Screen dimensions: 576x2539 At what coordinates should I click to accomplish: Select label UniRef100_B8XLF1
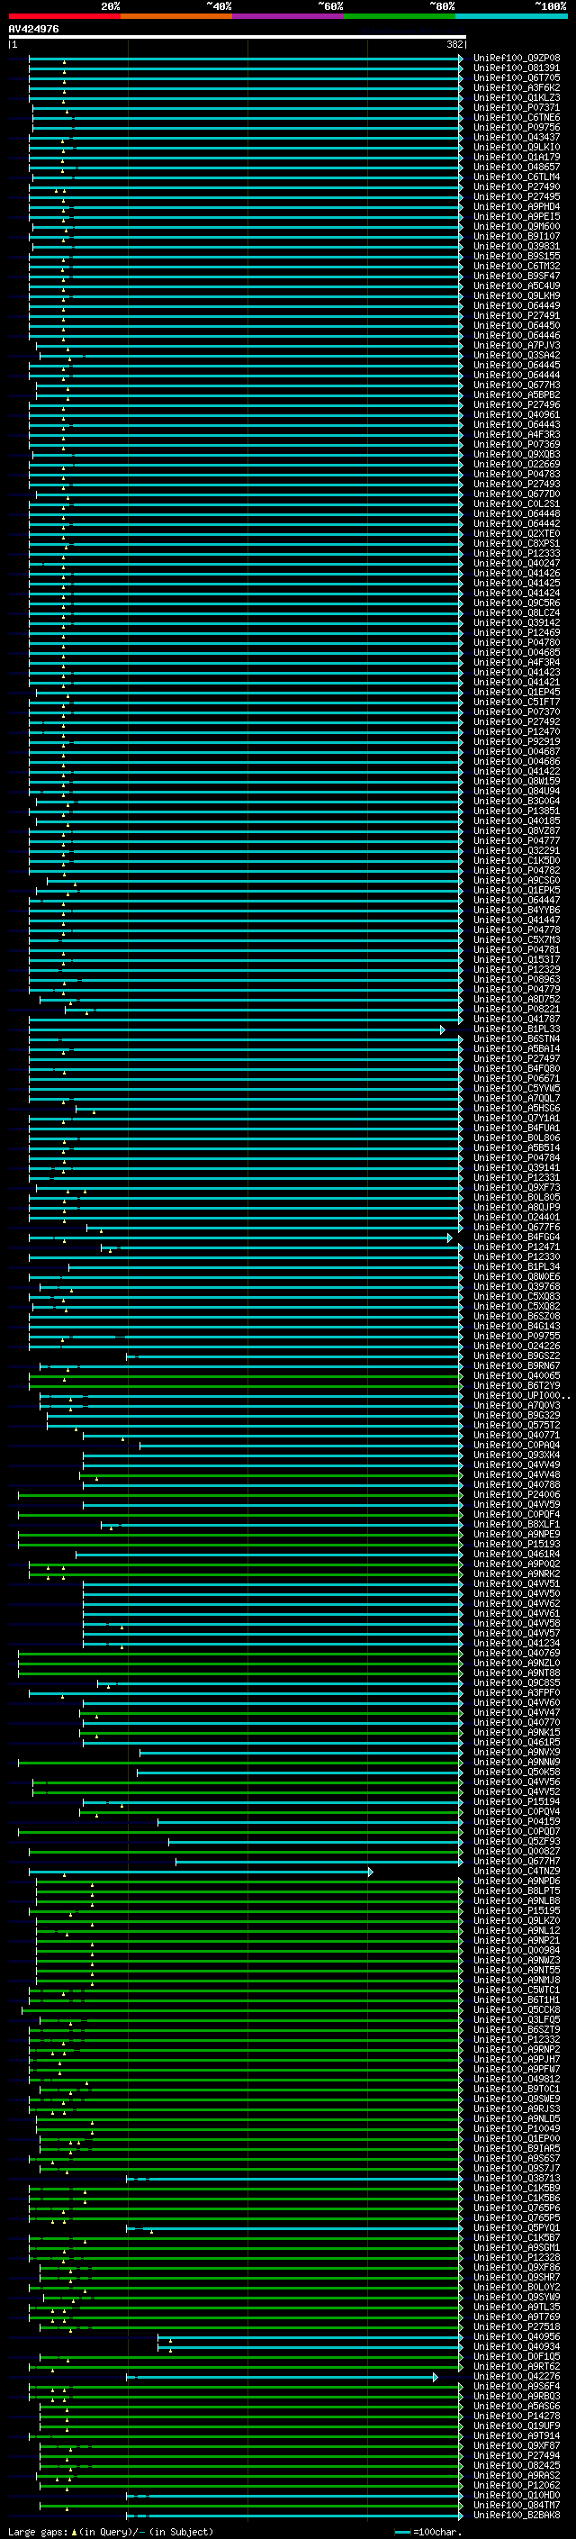click(x=517, y=1524)
